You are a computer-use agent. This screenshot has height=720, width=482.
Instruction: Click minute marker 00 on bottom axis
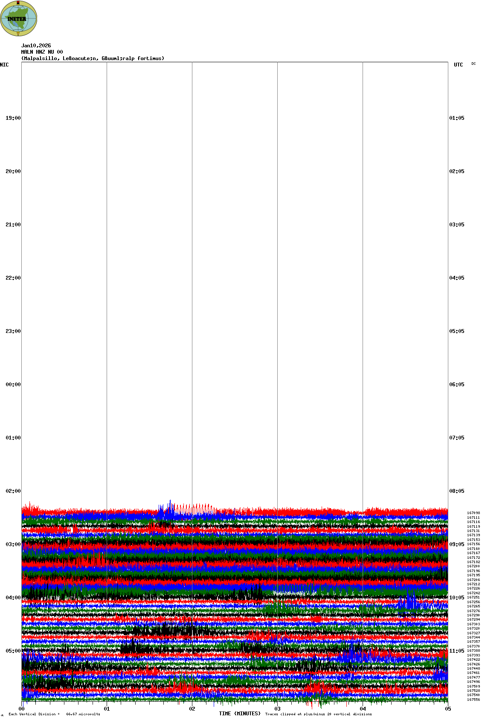[21, 709]
